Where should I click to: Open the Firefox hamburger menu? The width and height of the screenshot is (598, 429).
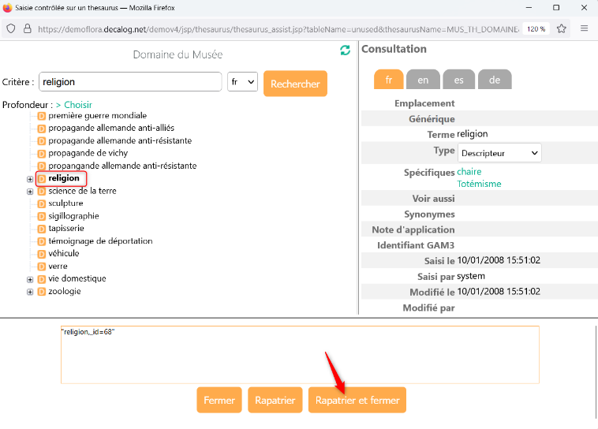click(585, 28)
